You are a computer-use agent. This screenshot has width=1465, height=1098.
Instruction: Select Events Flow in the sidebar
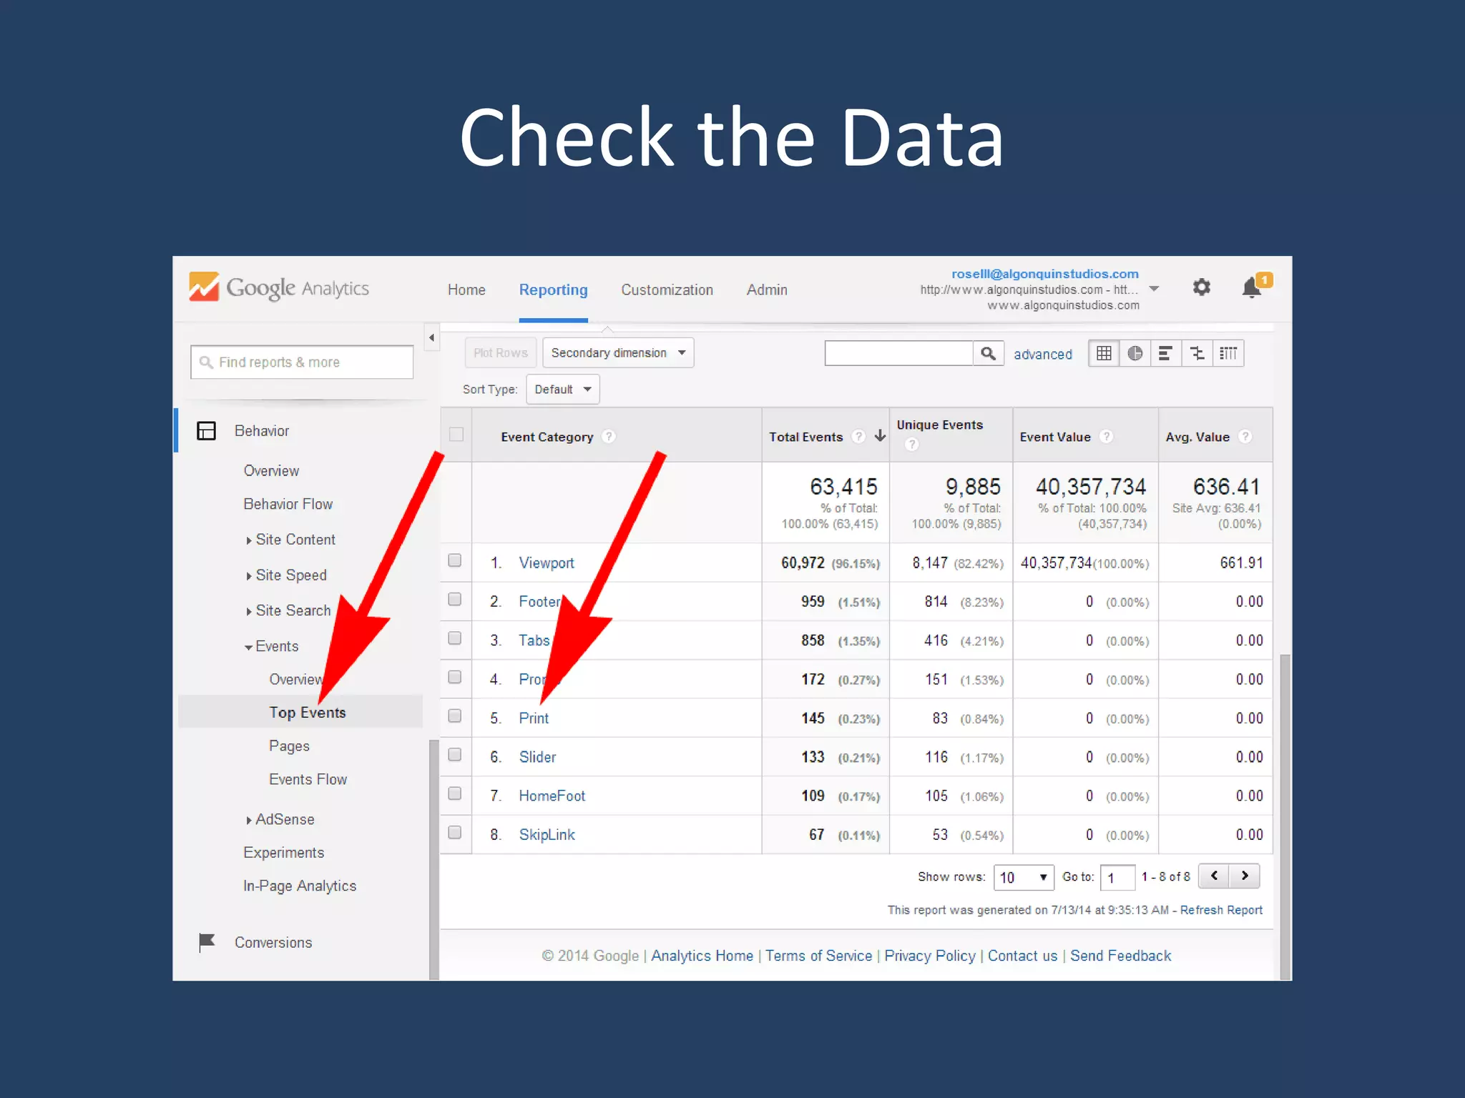308,779
